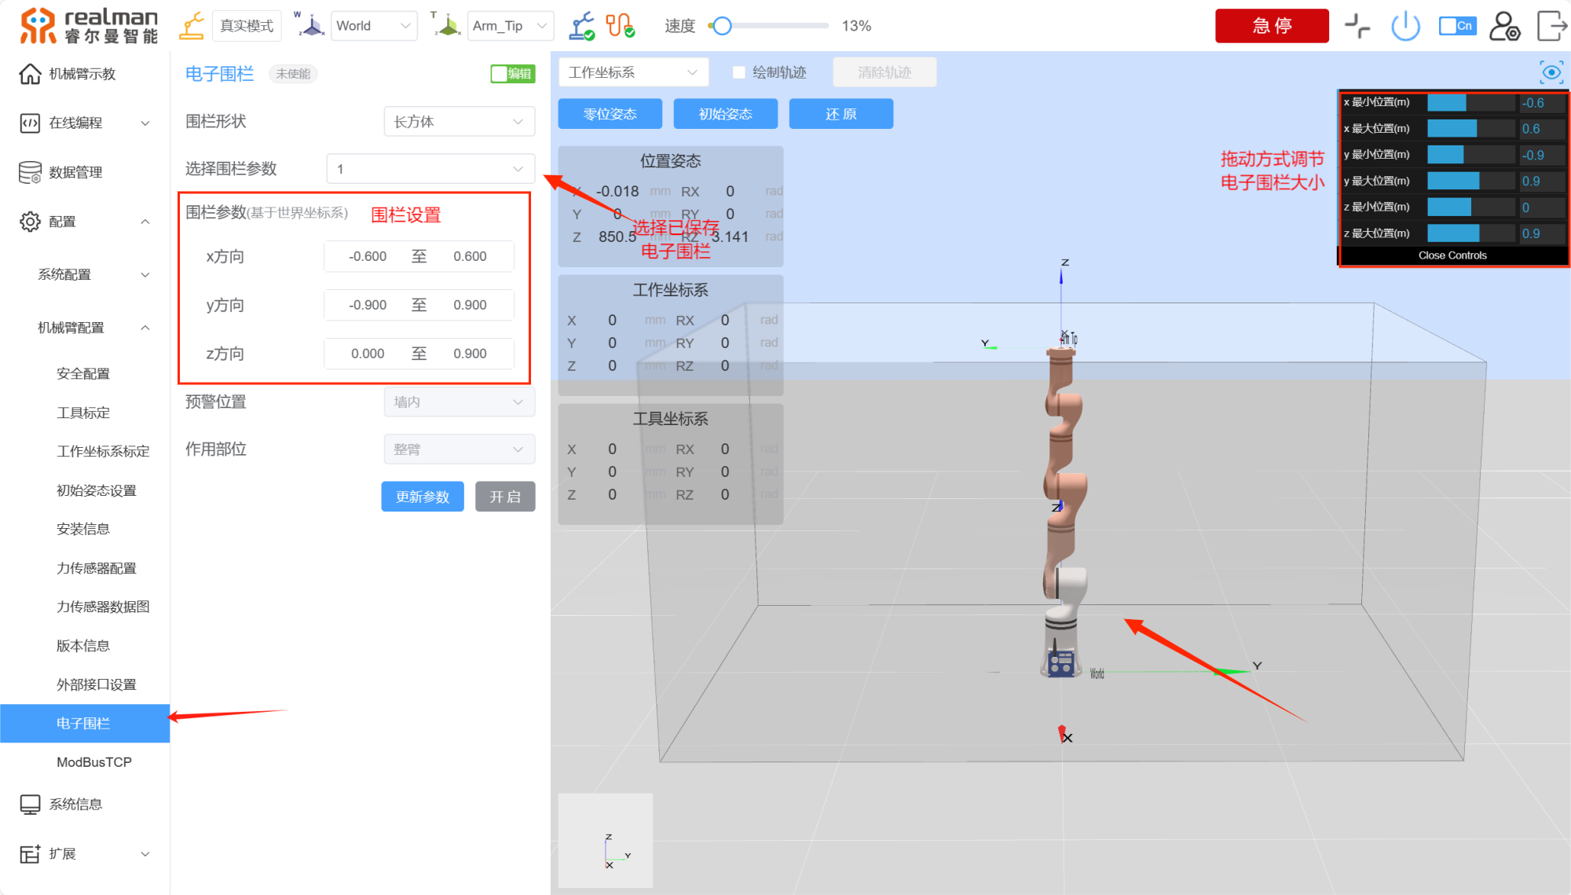
Task: Click the logout exit icon
Action: [x=1551, y=26]
